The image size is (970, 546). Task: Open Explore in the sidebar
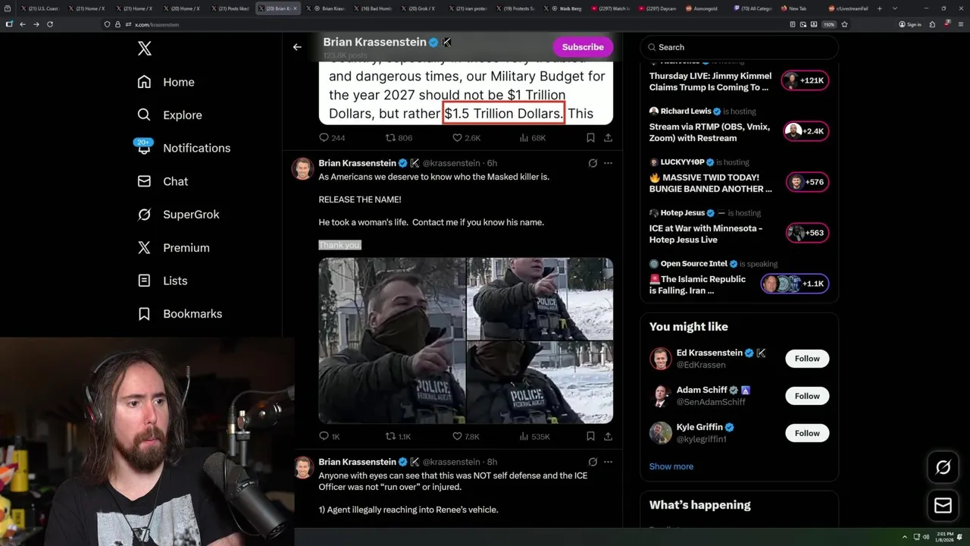click(x=170, y=115)
